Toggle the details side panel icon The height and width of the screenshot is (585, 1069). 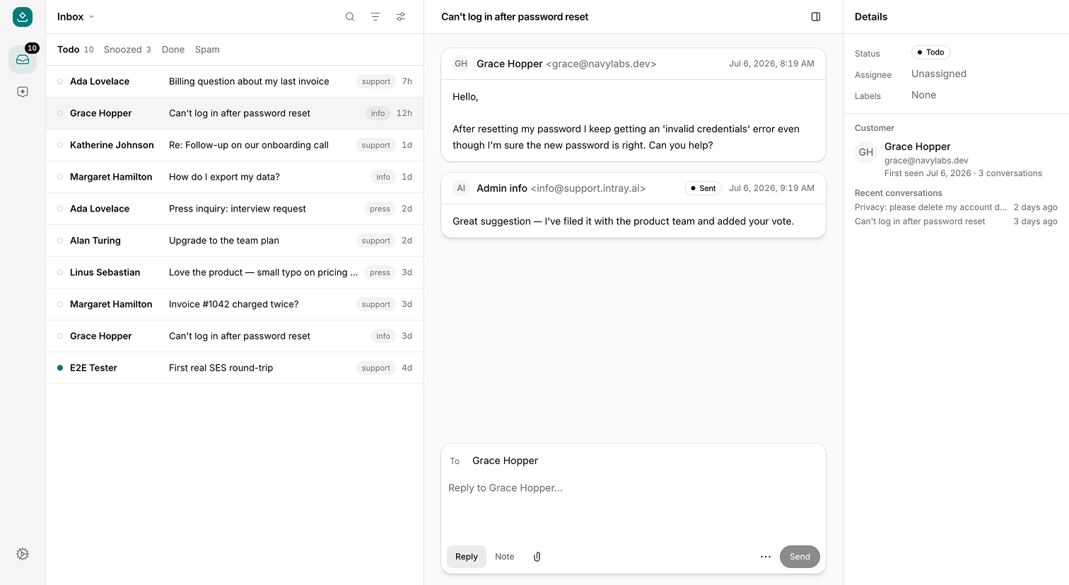coord(816,17)
